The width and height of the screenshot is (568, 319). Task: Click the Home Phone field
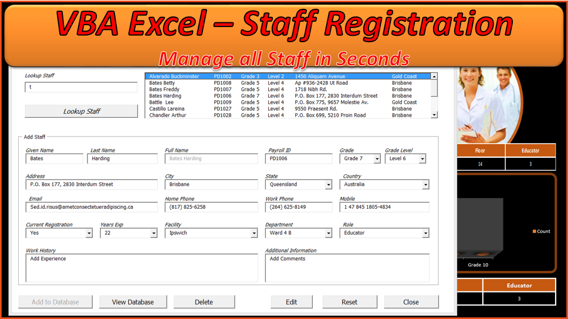[211, 207]
